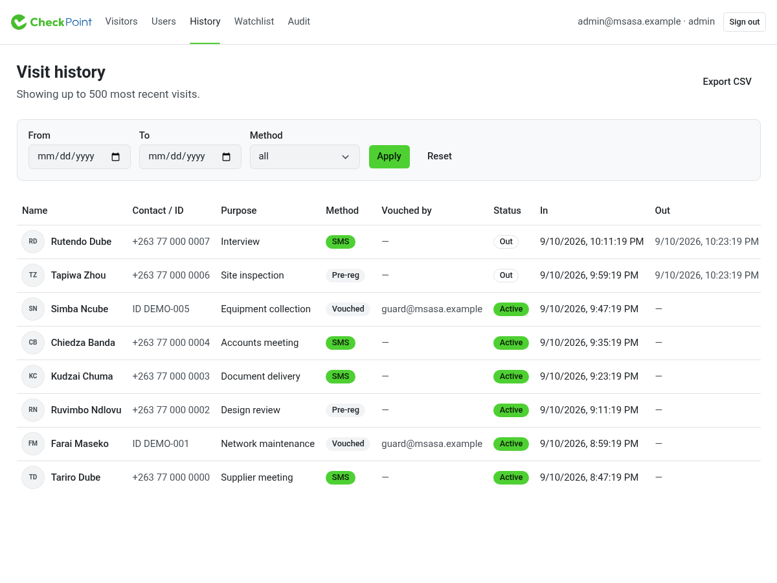Click the name Rutendo Dube
The width and height of the screenshot is (777, 583).
coord(82,242)
